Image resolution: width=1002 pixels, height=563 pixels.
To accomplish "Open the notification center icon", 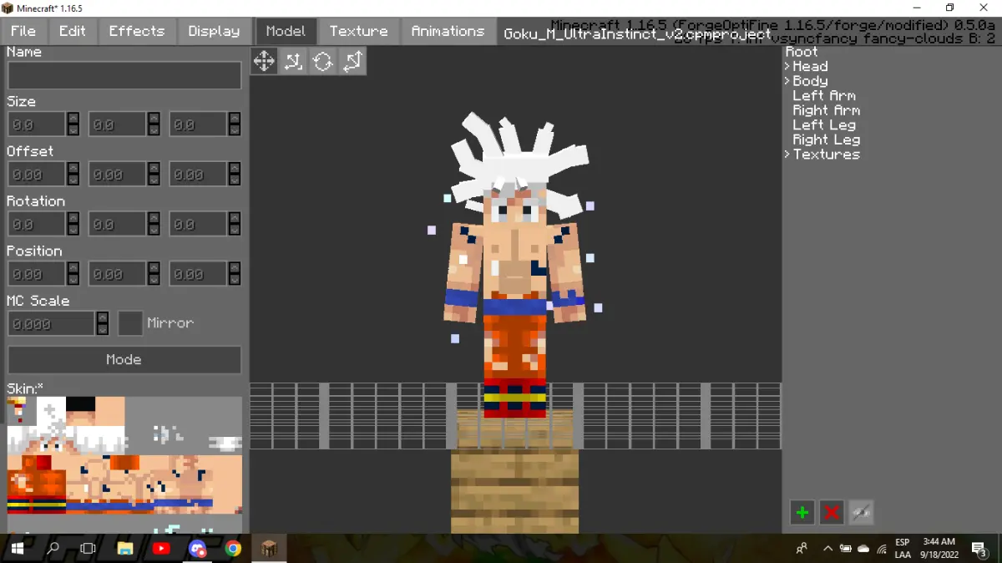I will [979, 549].
